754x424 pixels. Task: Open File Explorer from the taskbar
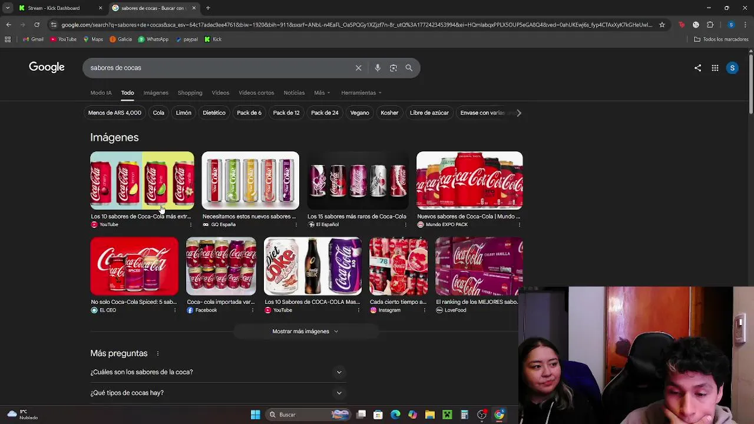(x=430, y=415)
